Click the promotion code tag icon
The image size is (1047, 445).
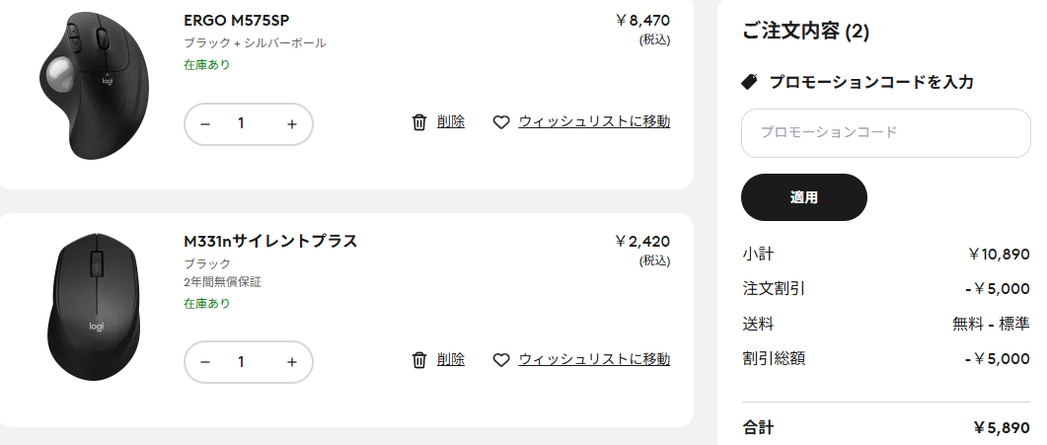pos(750,82)
